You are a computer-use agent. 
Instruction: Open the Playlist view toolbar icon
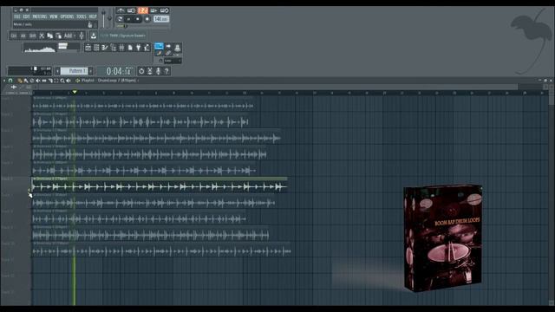pos(88,48)
